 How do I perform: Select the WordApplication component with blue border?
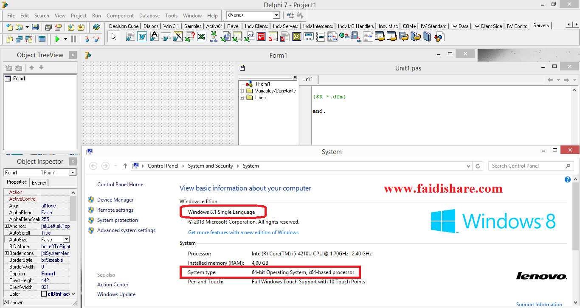(142, 37)
